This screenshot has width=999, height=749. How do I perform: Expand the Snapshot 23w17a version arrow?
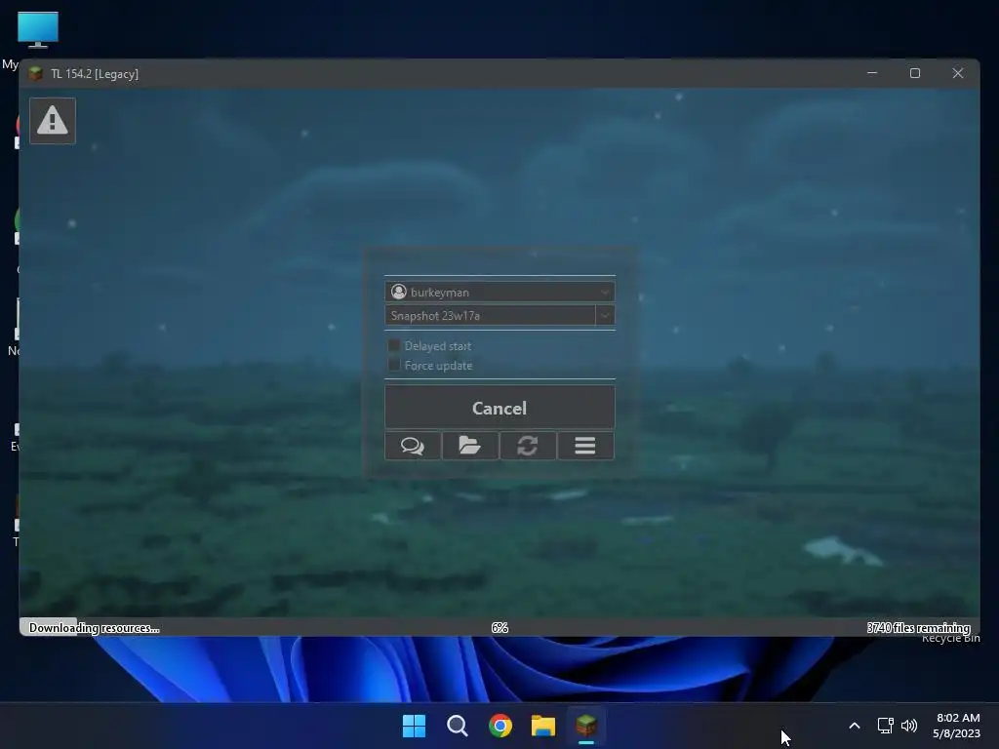pos(605,315)
